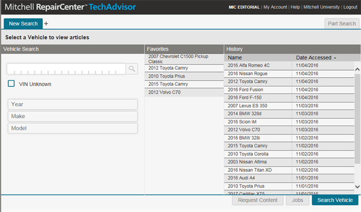Sort History by Name column header
Screen dimensions: 361x212
click(235, 58)
